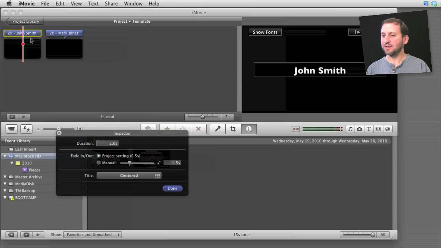Open the Help menu
Viewport: 441px width, 248px height.
(154, 3)
